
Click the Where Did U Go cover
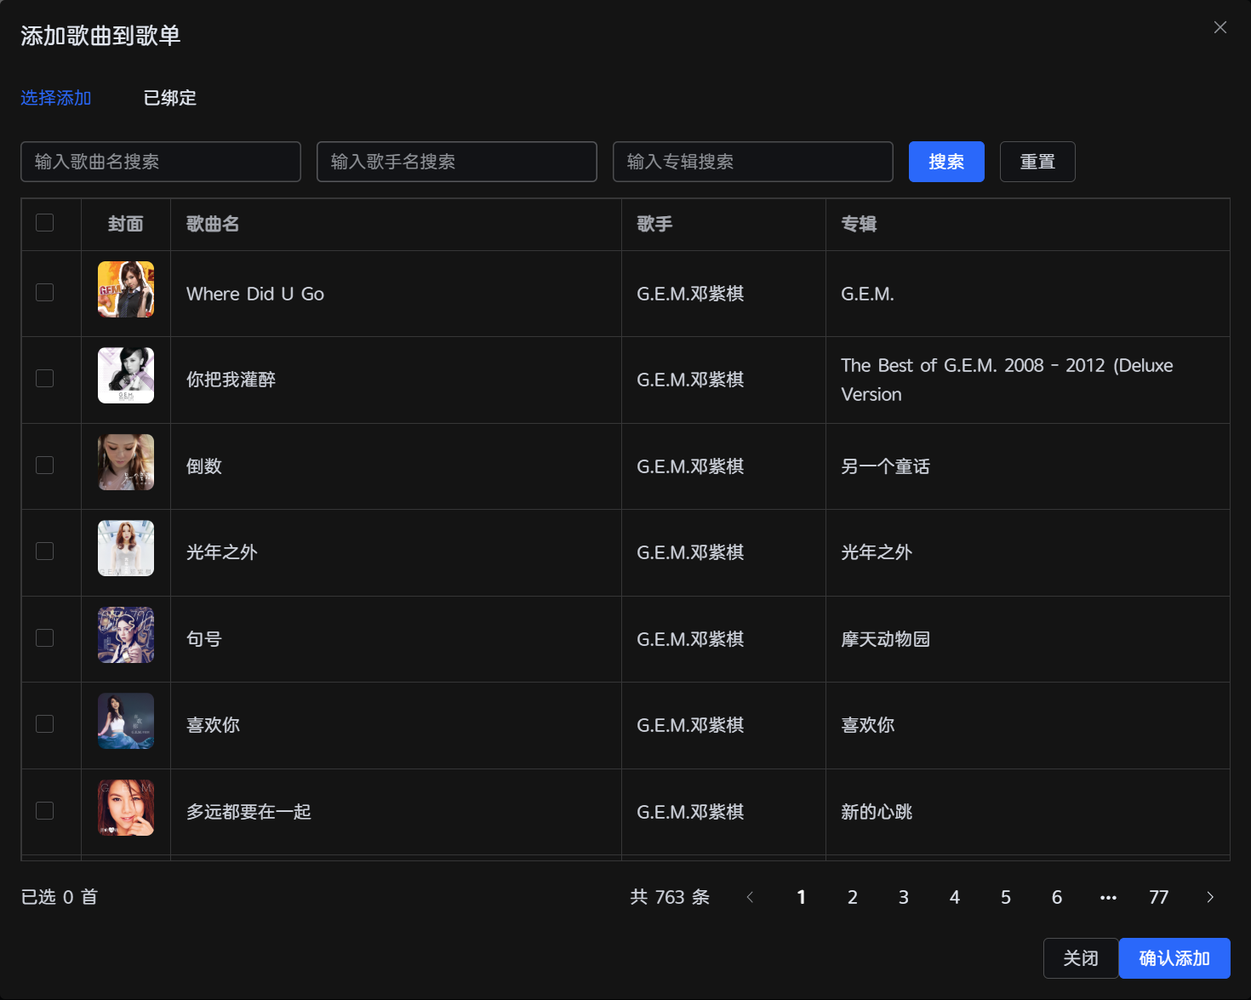[126, 289]
